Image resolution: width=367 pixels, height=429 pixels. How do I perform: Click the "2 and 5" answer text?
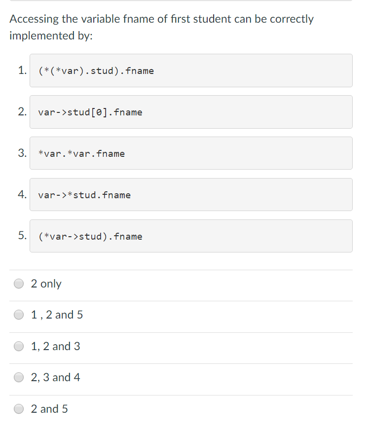click(x=49, y=409)
